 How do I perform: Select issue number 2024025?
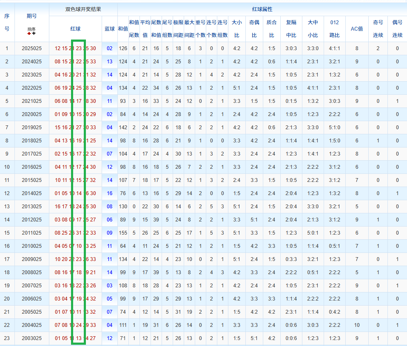click(x=31, y=62)
